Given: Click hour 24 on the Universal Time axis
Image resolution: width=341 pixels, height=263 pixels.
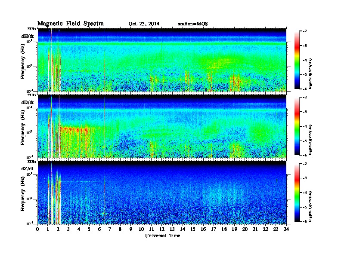Looking at the screenshot, I should point(286,229).
